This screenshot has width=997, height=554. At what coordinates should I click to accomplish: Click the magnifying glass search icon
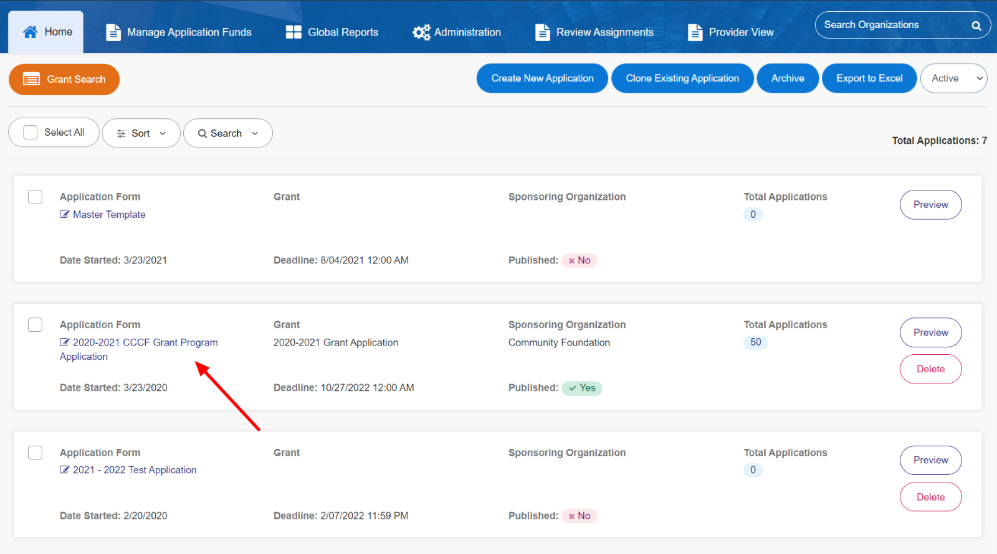(x=976, y=26)
